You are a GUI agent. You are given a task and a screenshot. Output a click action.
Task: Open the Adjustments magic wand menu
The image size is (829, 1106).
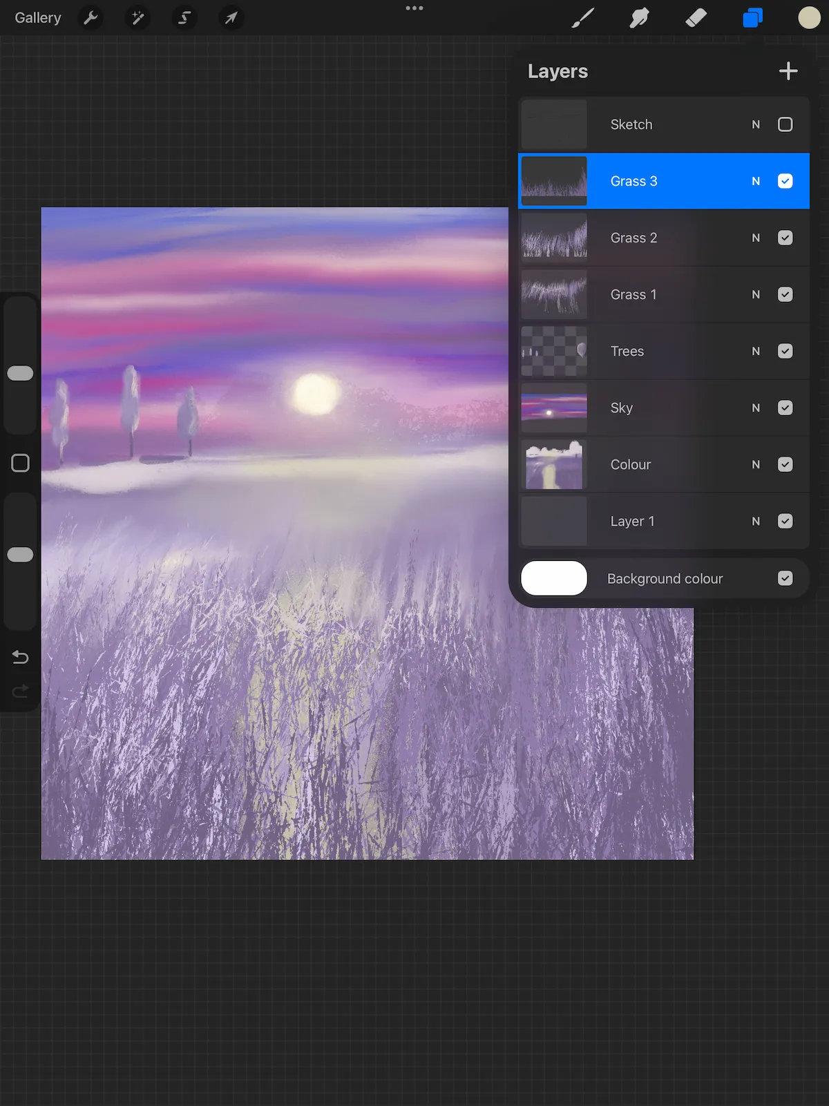pos(137,18)
